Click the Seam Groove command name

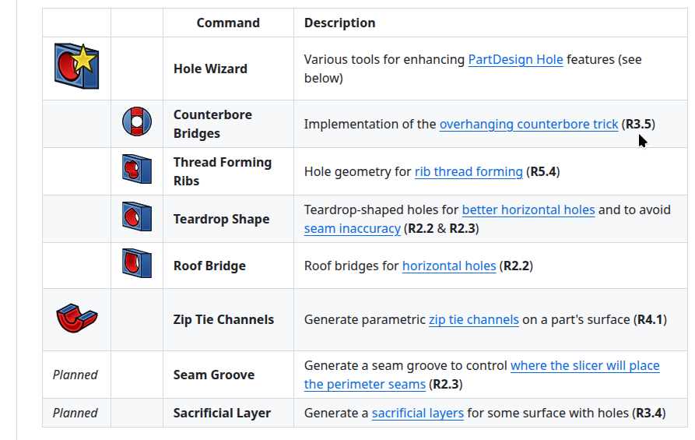pos(214,375)
